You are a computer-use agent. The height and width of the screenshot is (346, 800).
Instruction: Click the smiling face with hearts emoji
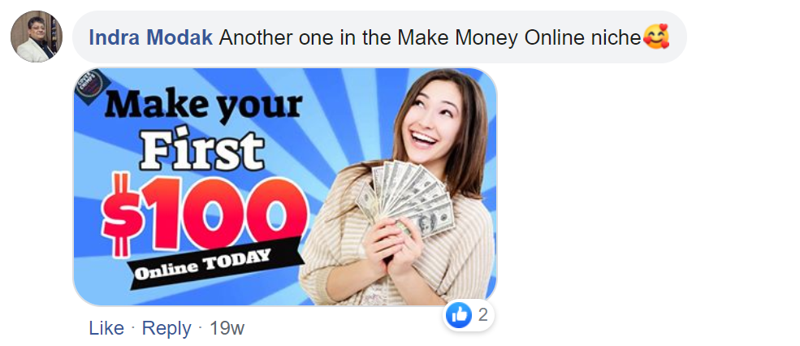(656, 37)
